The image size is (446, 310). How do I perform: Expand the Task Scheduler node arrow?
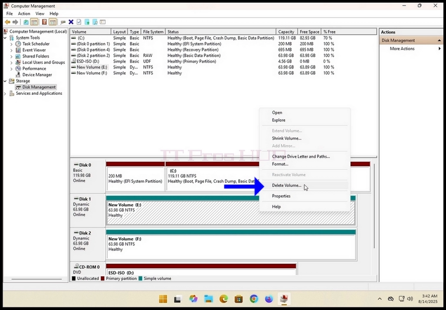pos(11,44)
